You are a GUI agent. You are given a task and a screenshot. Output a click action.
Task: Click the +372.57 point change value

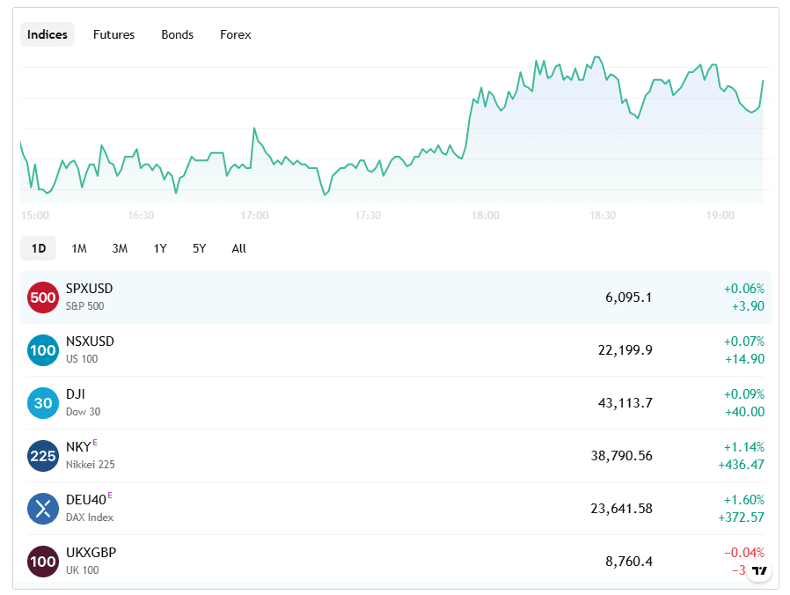pyautogui.click(x=741, y=518)
